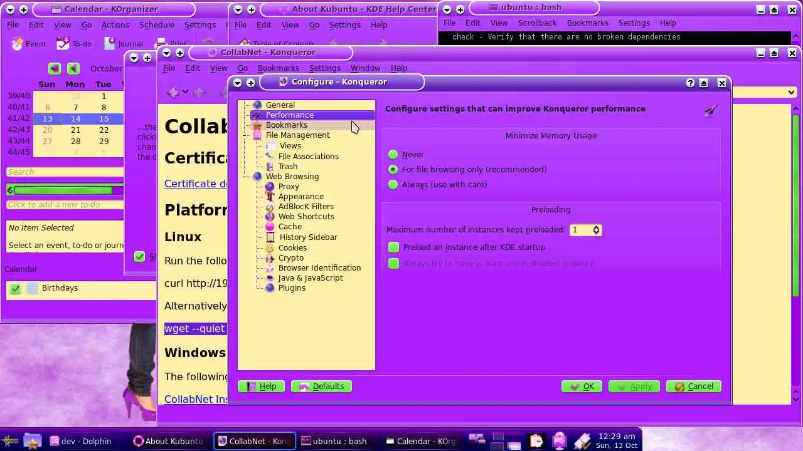Open the Actions menu in KOrganizer
Image resolution: width=803 pixels, height=451 pixels.
115,24
